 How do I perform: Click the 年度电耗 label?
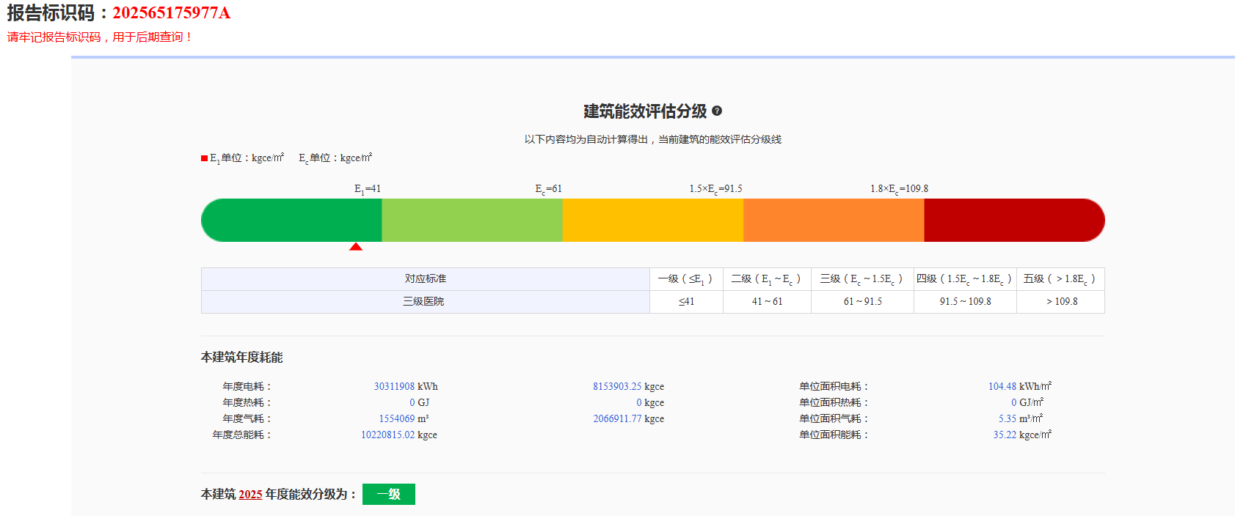click(x=247, y=386)
